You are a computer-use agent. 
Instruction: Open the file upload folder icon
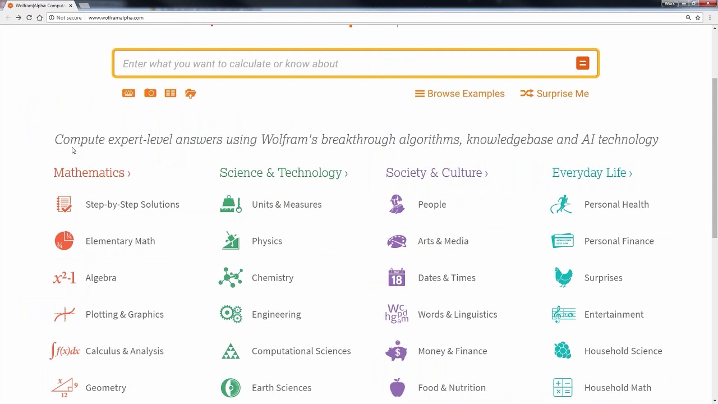191,94
